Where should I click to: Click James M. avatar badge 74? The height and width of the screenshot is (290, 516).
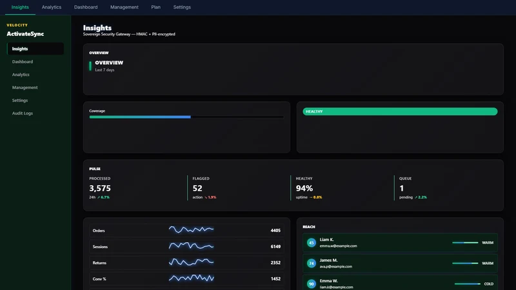[x=312, y=263]
